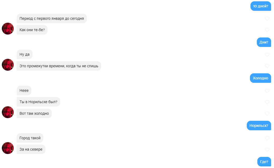Select the 'Город такой' received message
Viewport: 274px width, 168px height.
pyautogui.click(x=30, y=138)
